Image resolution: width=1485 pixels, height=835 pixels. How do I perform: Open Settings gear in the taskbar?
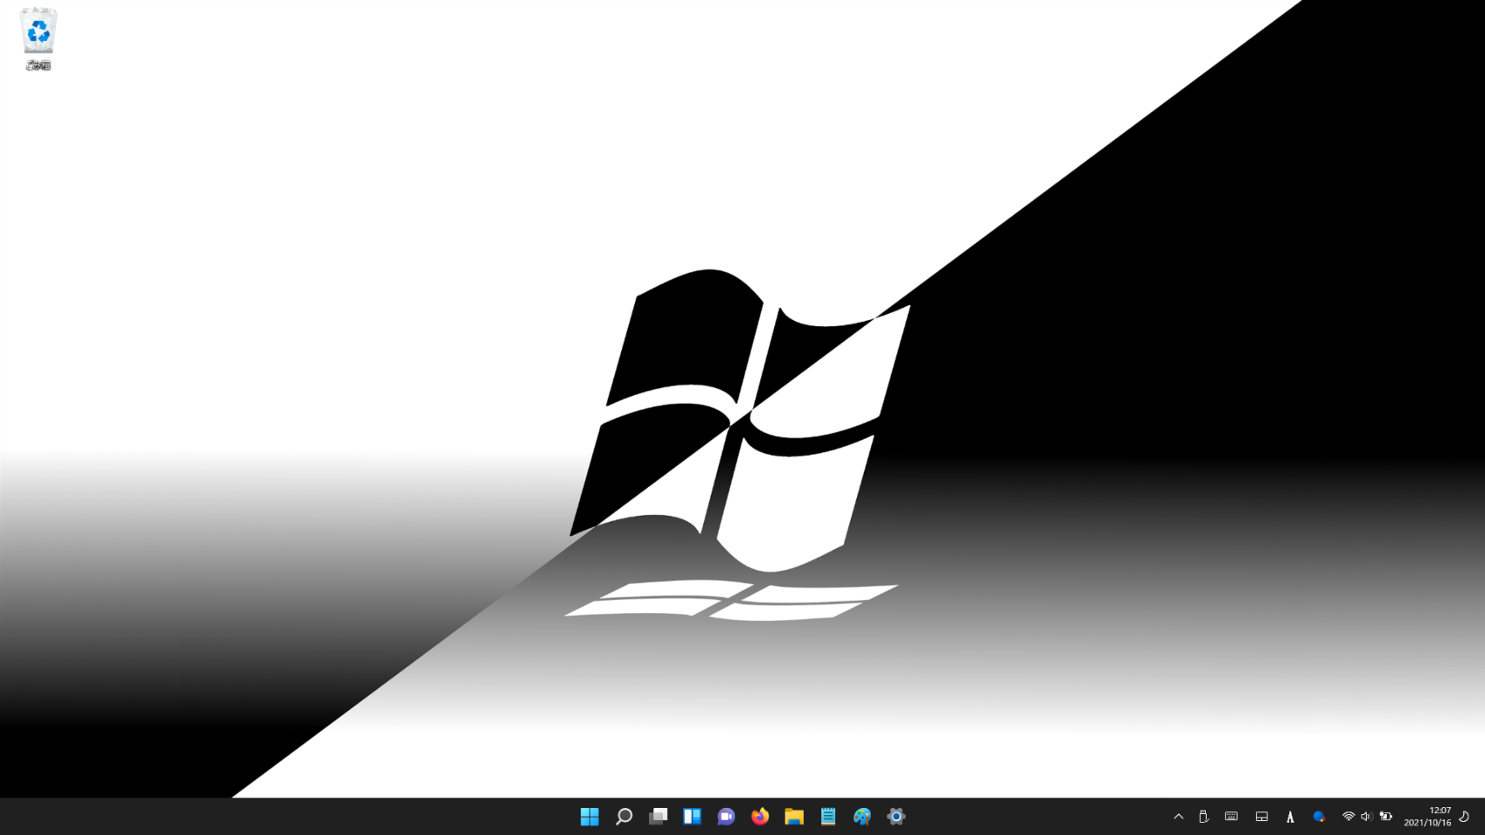pos(896,817)
